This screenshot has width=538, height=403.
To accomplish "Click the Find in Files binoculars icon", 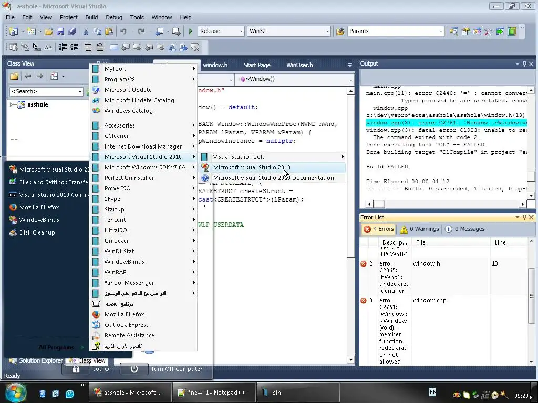I will tap(340, 31).
